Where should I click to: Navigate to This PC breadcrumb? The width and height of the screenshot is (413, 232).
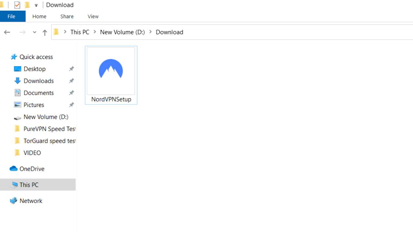point(80,32)
